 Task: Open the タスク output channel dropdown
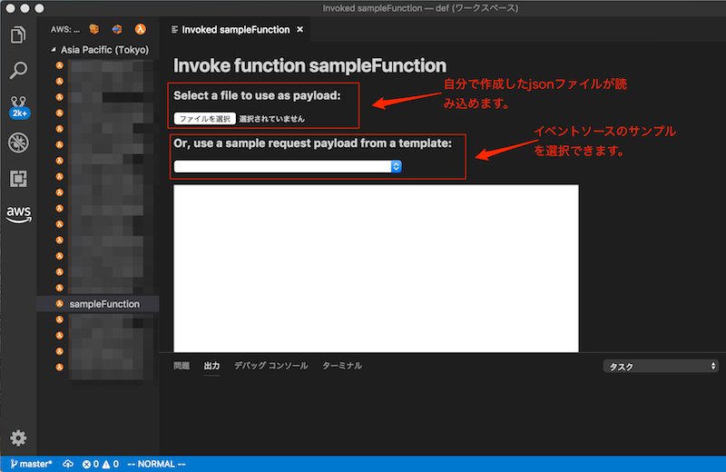point(661,367)
